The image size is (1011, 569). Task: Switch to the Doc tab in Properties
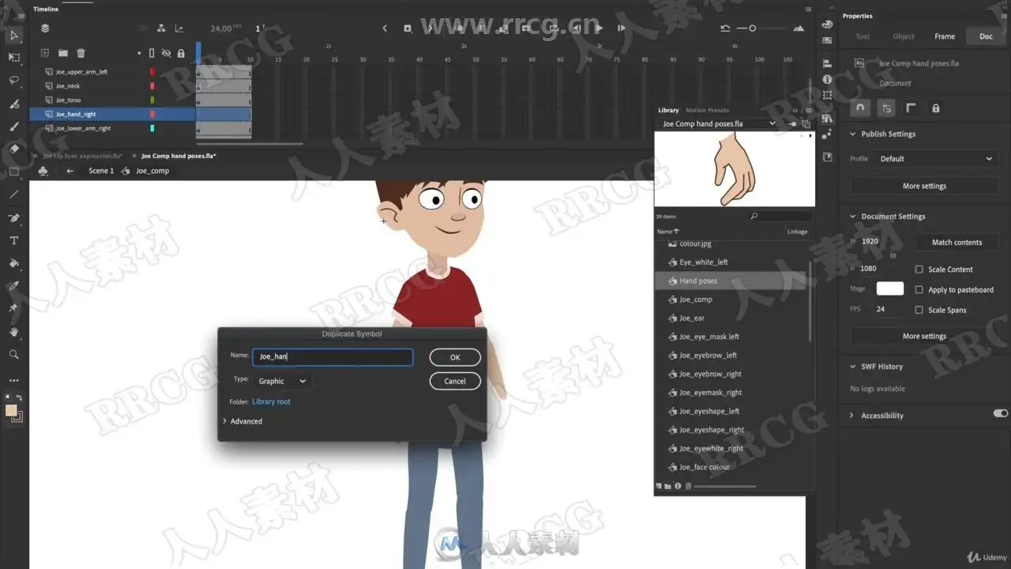coord(986,36)
